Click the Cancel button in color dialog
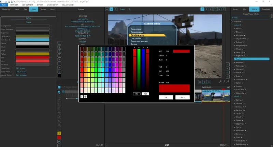 point(183,97)
